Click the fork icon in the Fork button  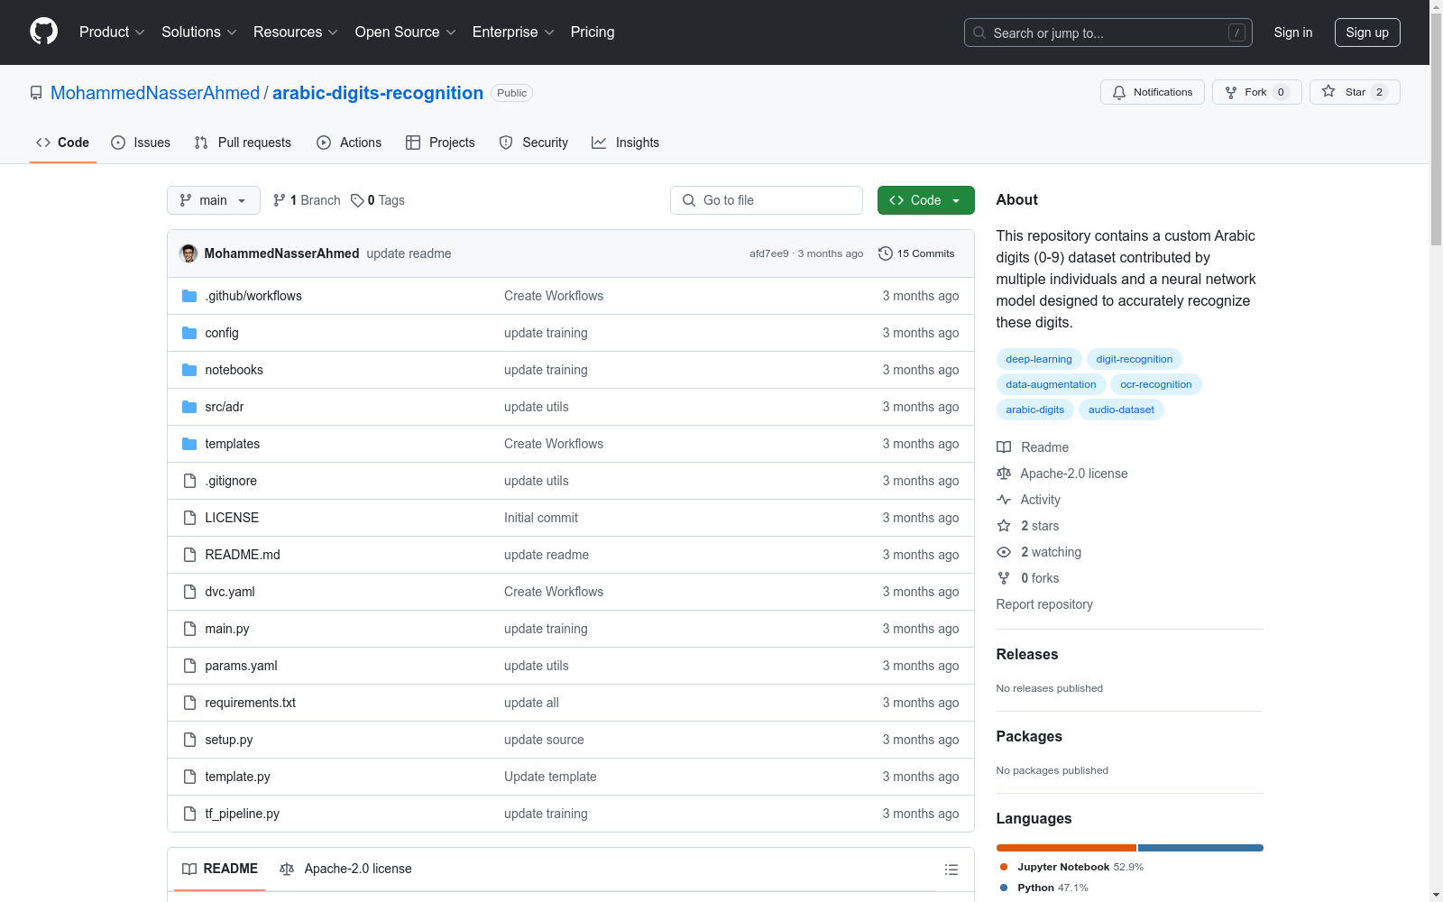point(1231,92)
